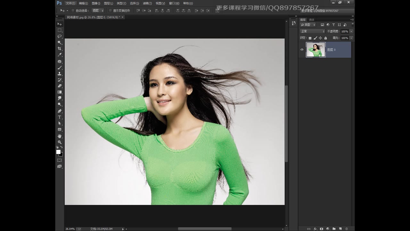Change the screen mode
The height and width of the screenshot is (231, 410).
60,167
